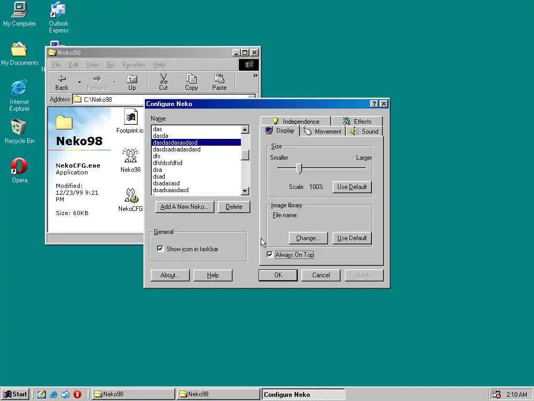Click Cancel button
The image size is (534, 401).
[321, 275]
